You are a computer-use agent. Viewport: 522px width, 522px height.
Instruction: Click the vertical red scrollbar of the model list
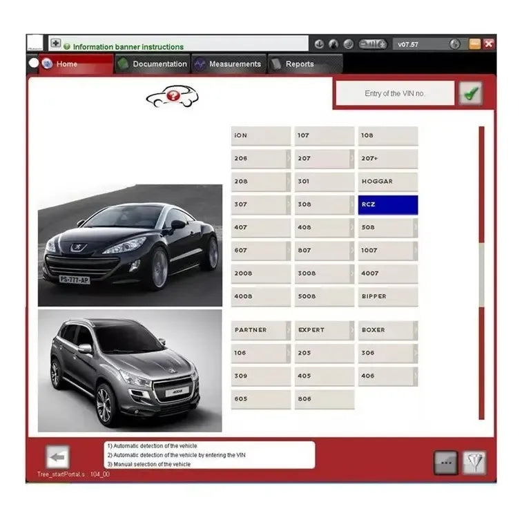(481, 273)
